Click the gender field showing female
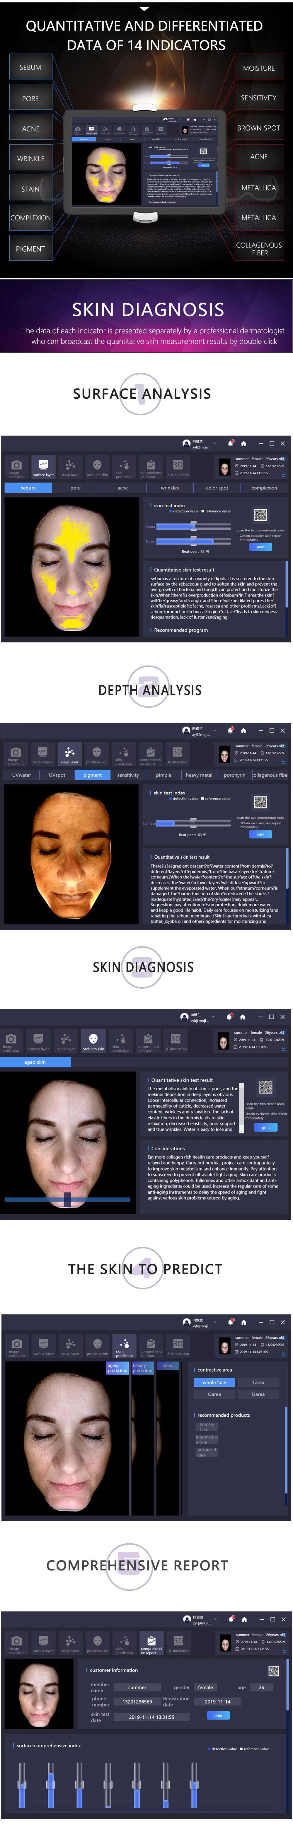Image resolution: width=293 pixels, height=1837 pixels. (205, 1688)
